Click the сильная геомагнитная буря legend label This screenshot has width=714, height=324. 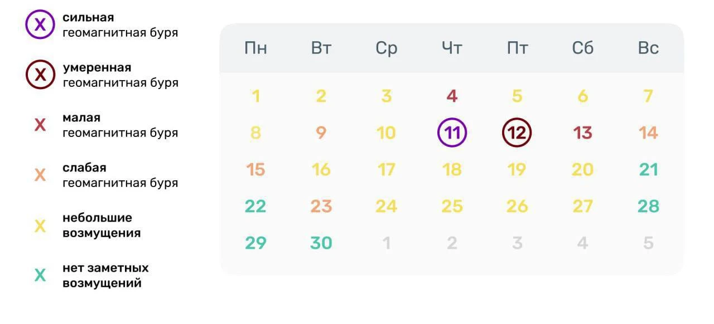(120, 25)
